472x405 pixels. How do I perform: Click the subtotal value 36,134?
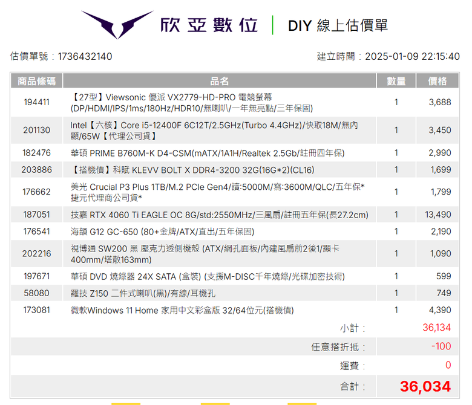(436, 328)
